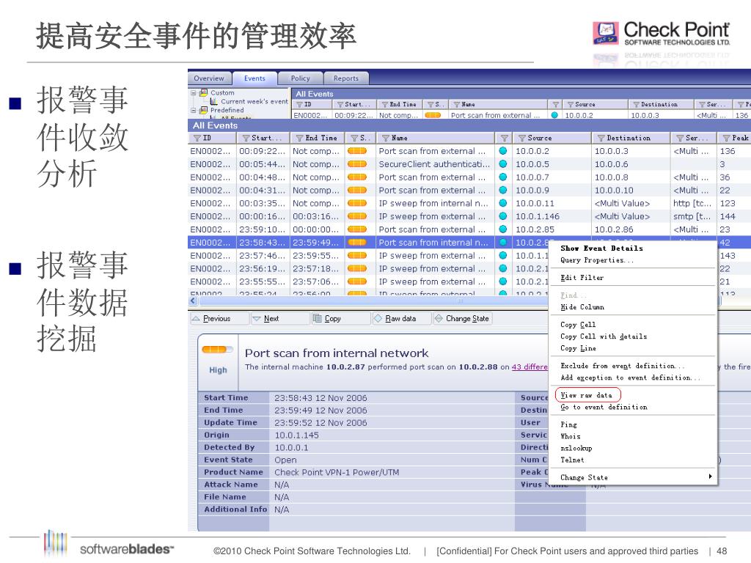Click the Start Time value 23:58:43 12 Nov 2006
Image resolution: width=751 pixels, height=563 pixels.
(320, 398)
